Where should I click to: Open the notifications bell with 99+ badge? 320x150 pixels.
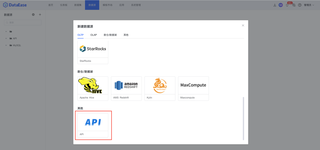287,5
